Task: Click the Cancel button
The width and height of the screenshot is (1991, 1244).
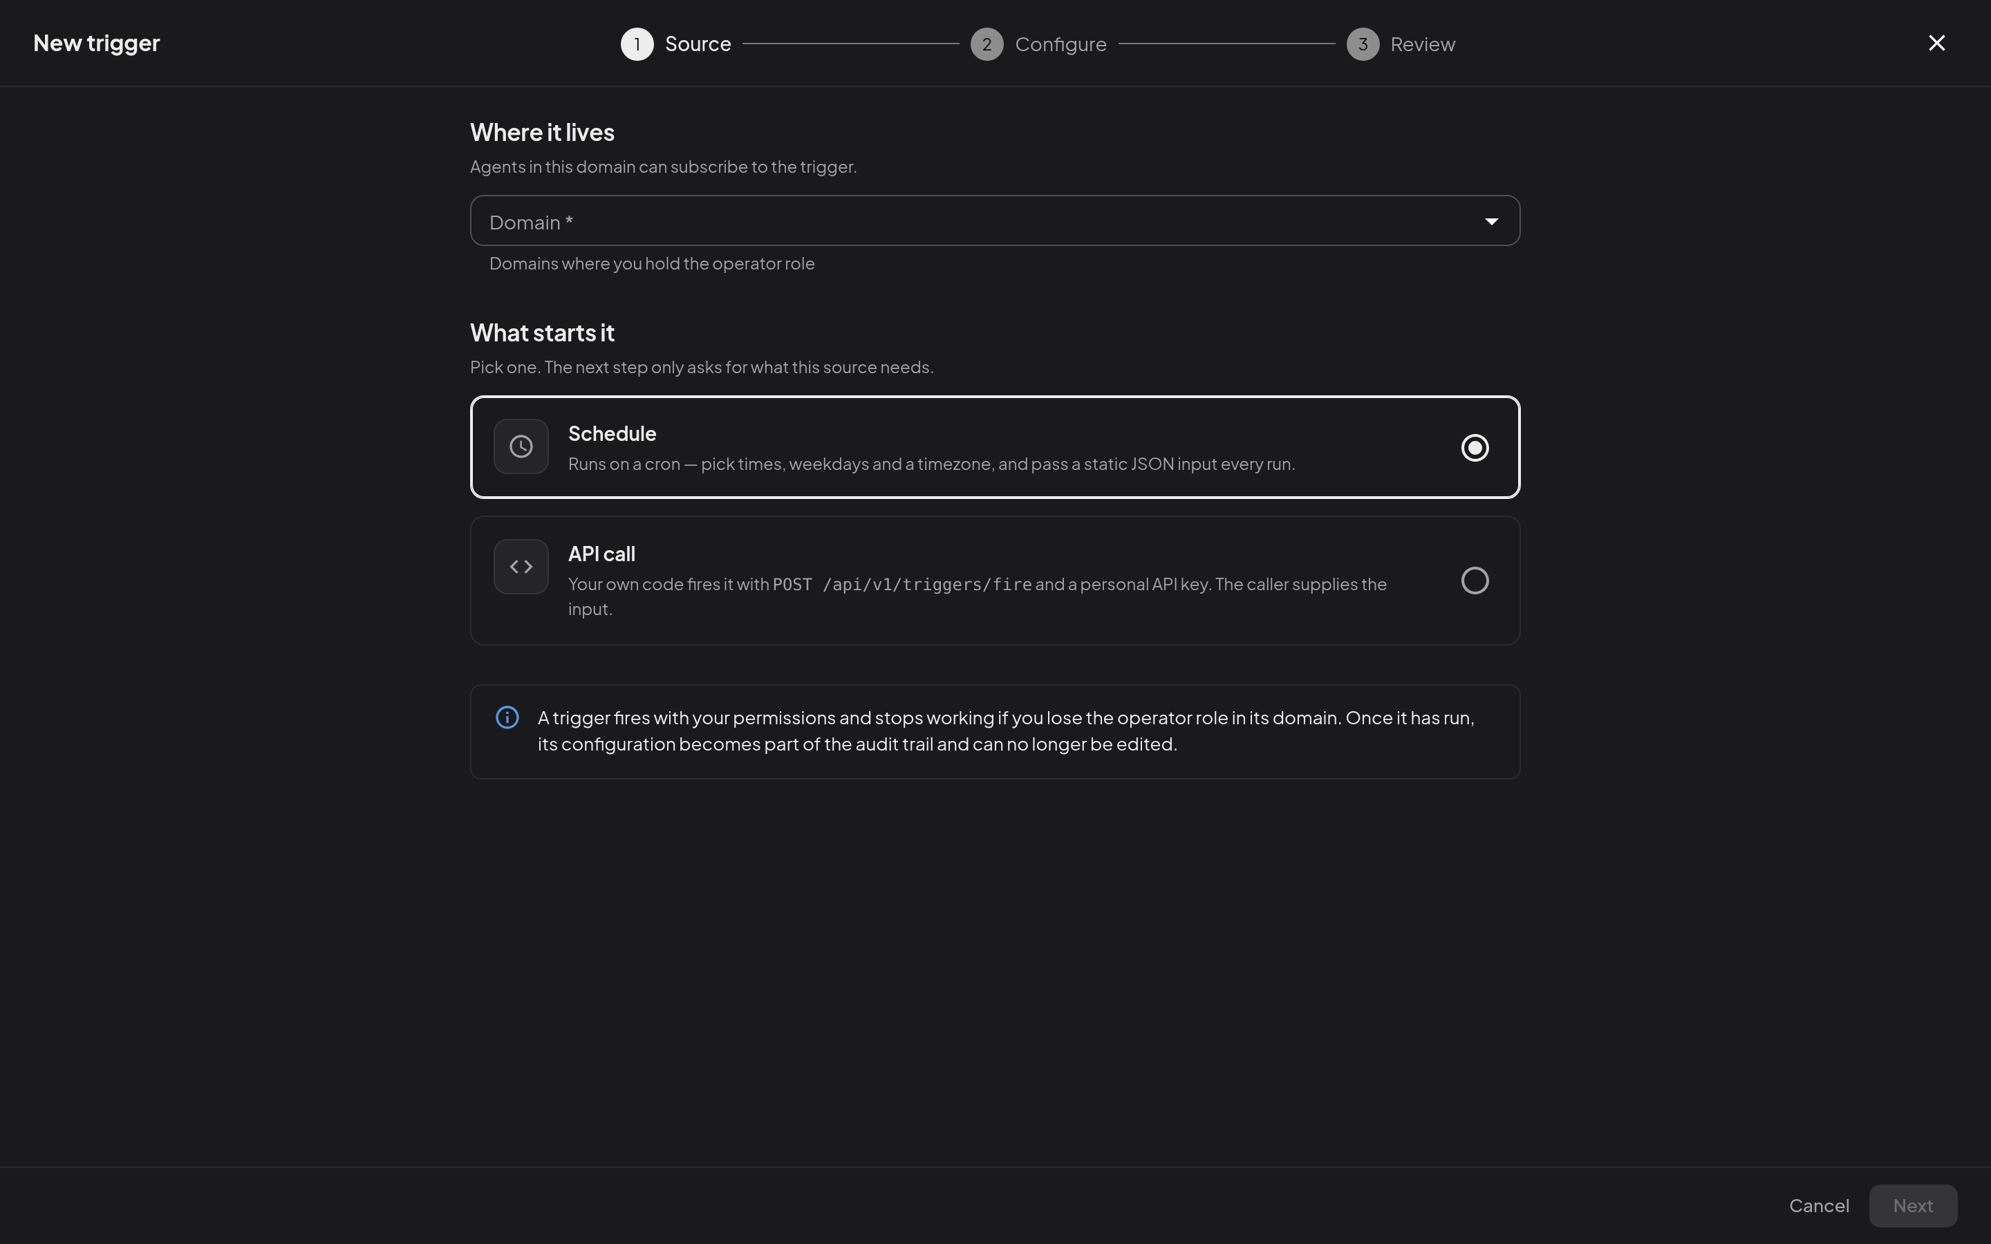Action: coord(1819,1205)
